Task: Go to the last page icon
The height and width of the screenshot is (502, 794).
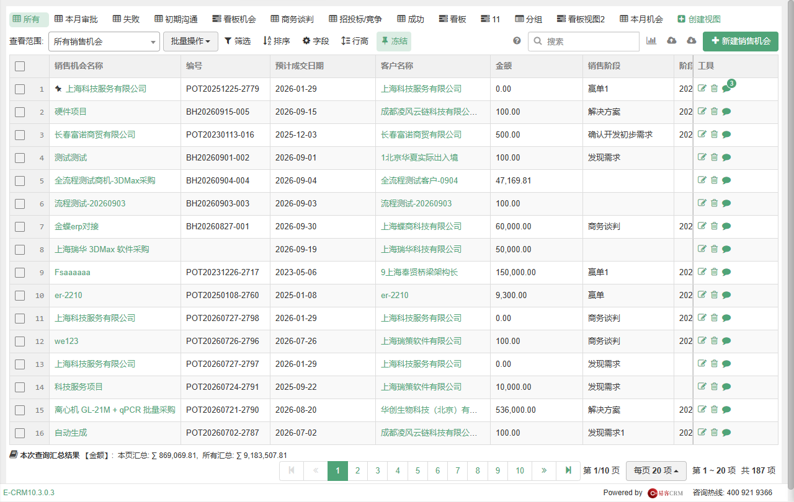Action: [568, 470]
